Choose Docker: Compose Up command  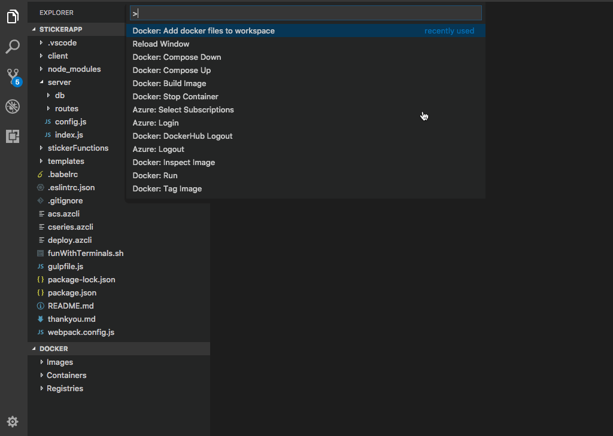point(305,71)
